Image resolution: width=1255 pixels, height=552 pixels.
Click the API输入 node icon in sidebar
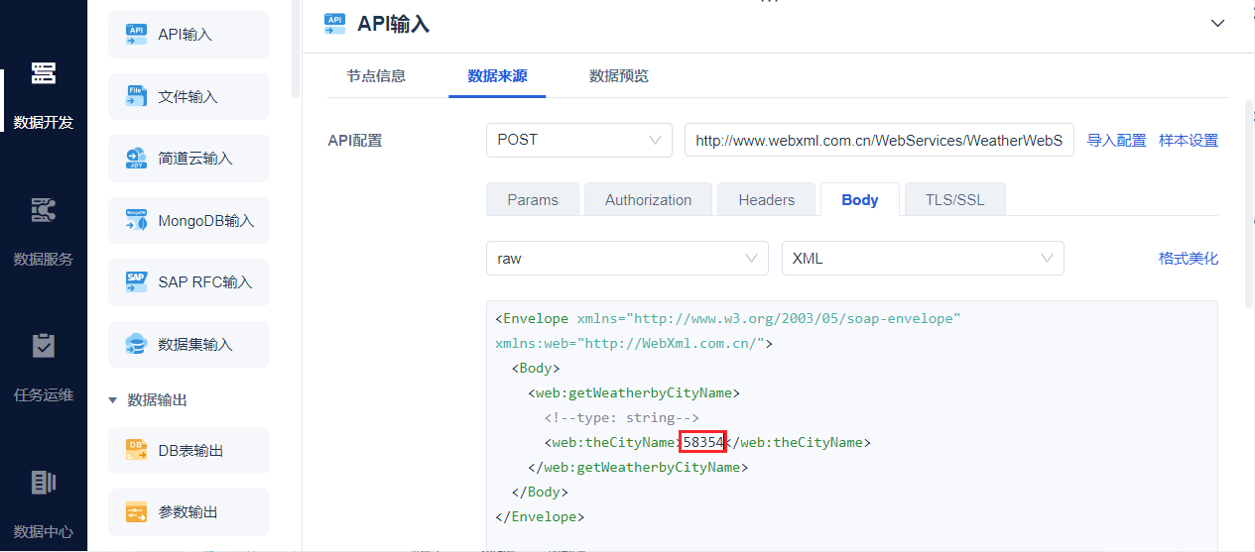click(136, 35)
